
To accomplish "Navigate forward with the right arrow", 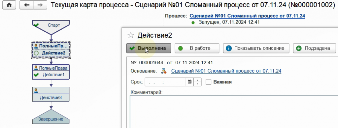I will [40, 5].
